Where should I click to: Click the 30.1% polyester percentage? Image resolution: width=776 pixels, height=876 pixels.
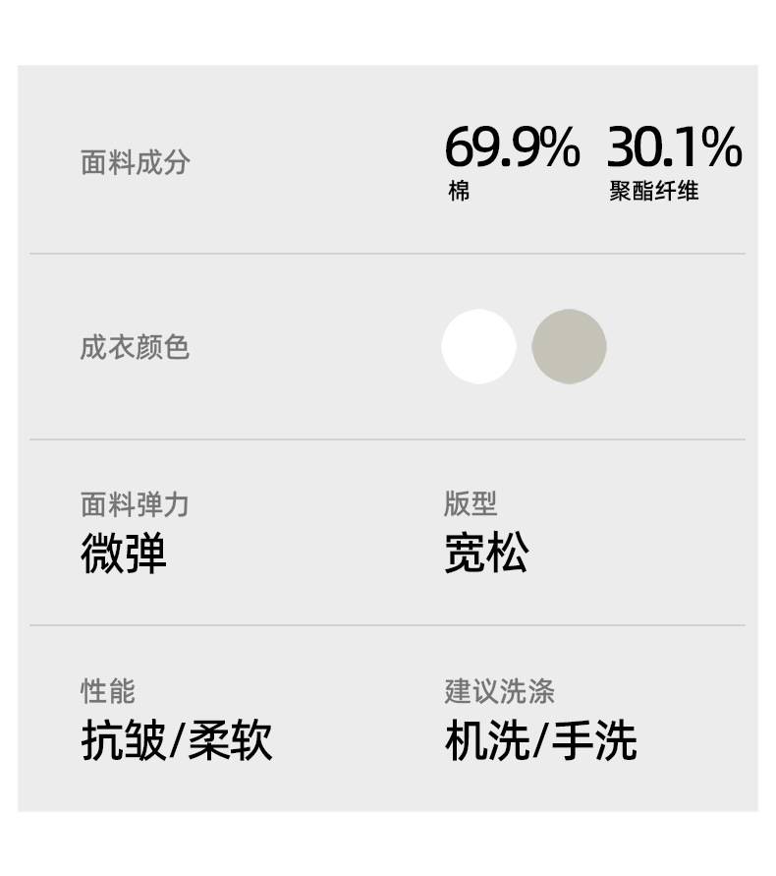[674, 147]
